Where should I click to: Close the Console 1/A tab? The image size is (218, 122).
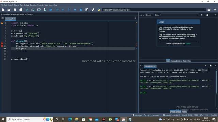click(155, 66)
